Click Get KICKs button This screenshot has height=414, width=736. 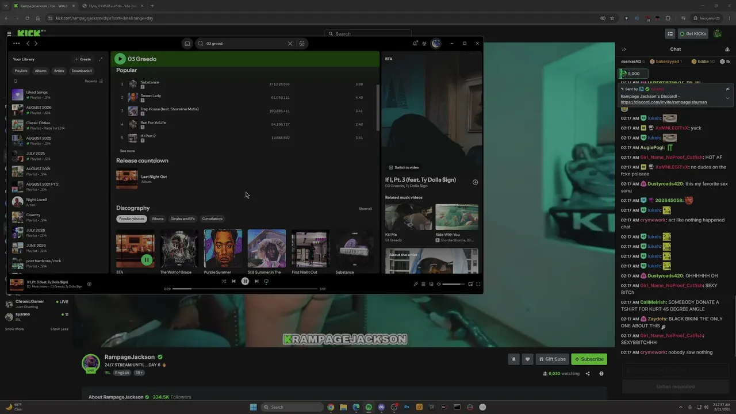(693, 34)
